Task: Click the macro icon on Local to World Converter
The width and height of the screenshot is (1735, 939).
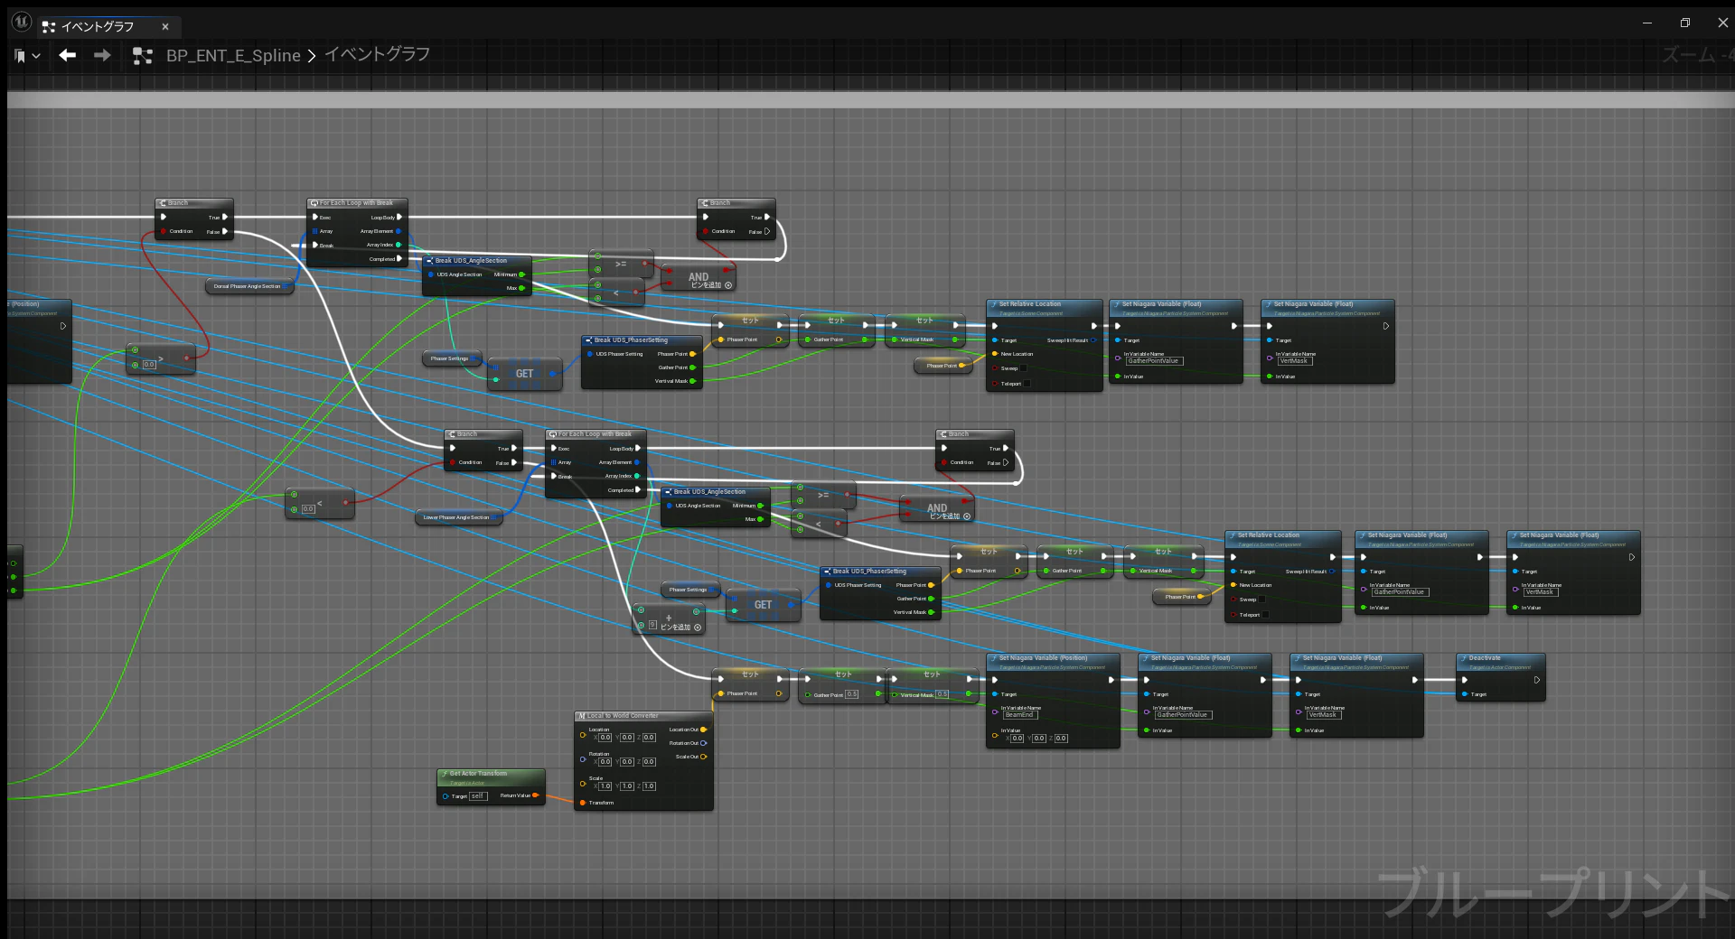Action: (582, 716)
